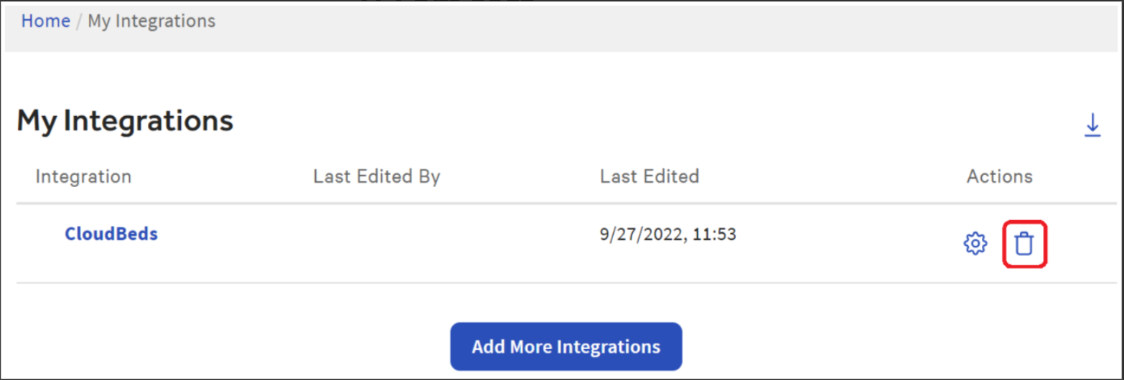
Task: Click the Actions column header
Action: click(999, 176)
